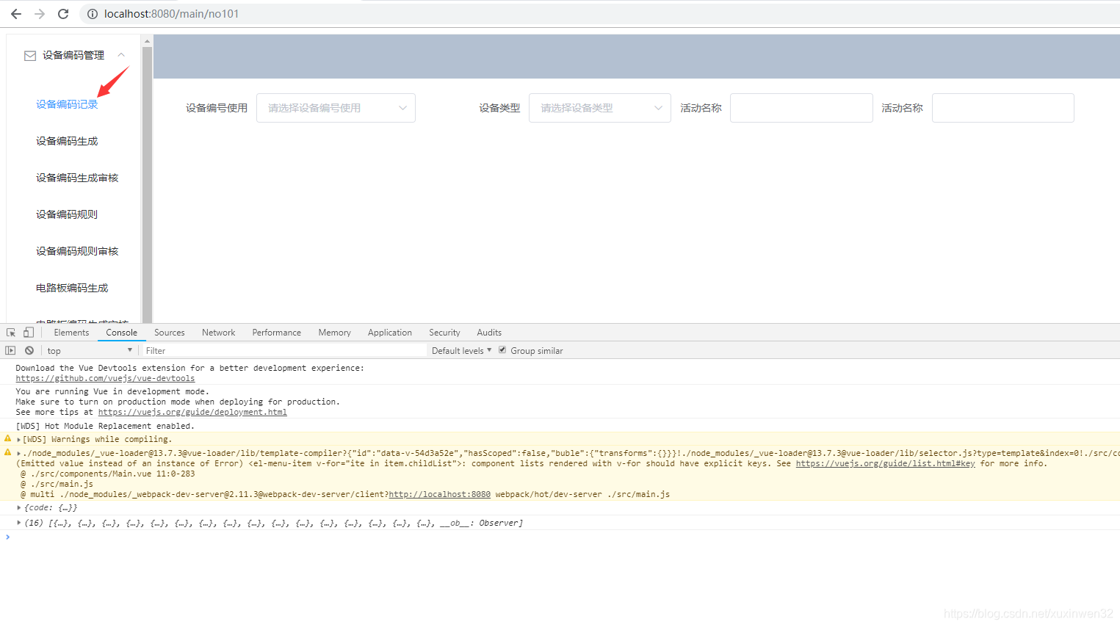Open http://localhost:8080 link in console
This screenshot has height=627, width=1120.
439,495
